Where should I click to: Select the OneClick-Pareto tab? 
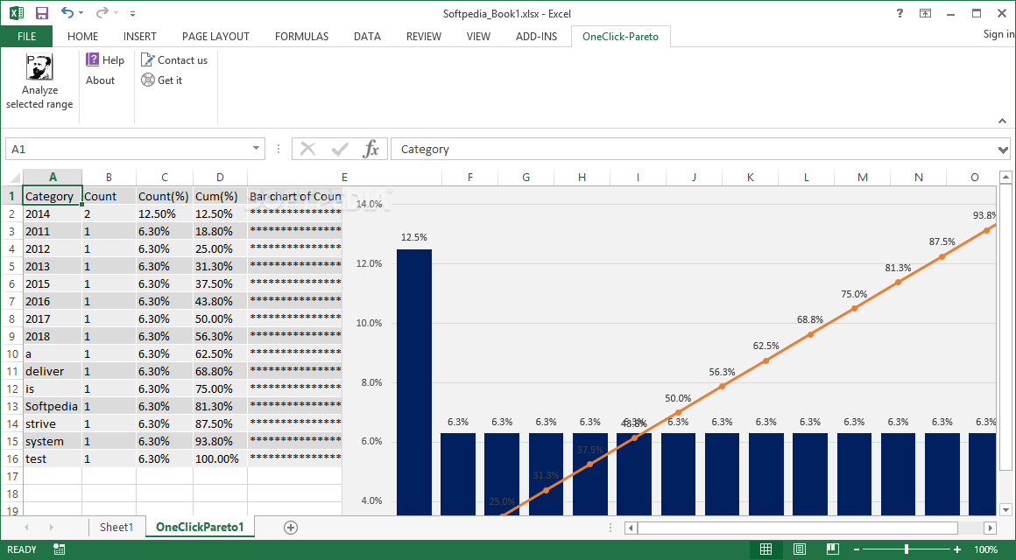[620, 36]
